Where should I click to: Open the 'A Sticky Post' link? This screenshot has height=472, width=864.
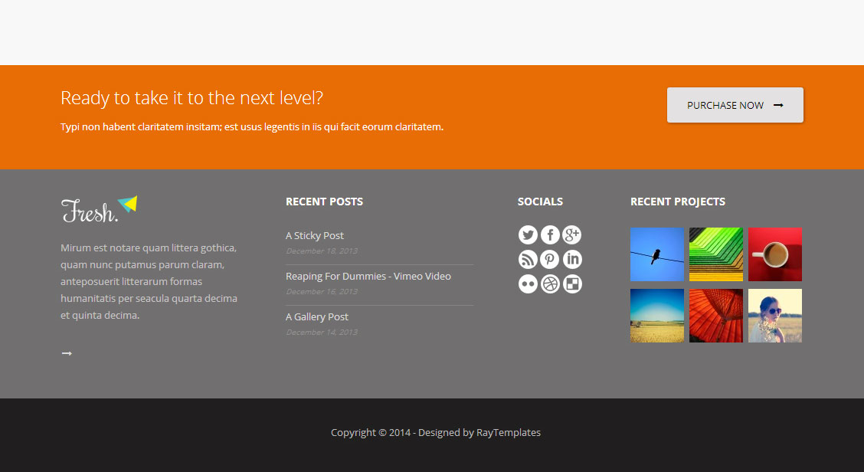(x=315, y=236)
